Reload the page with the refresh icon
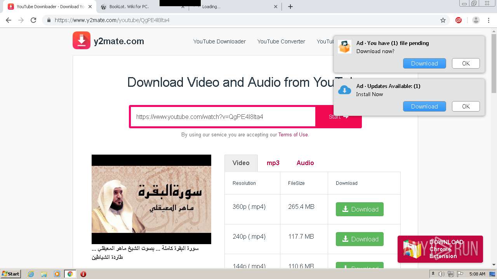The image size is (497, 279). [x=33, y=20]
